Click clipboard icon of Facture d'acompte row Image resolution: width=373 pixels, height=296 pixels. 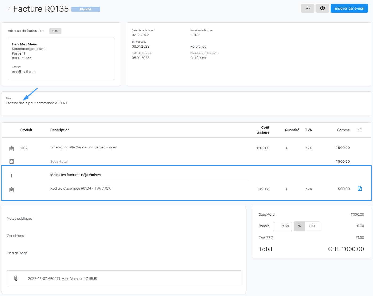coord(11,190)
